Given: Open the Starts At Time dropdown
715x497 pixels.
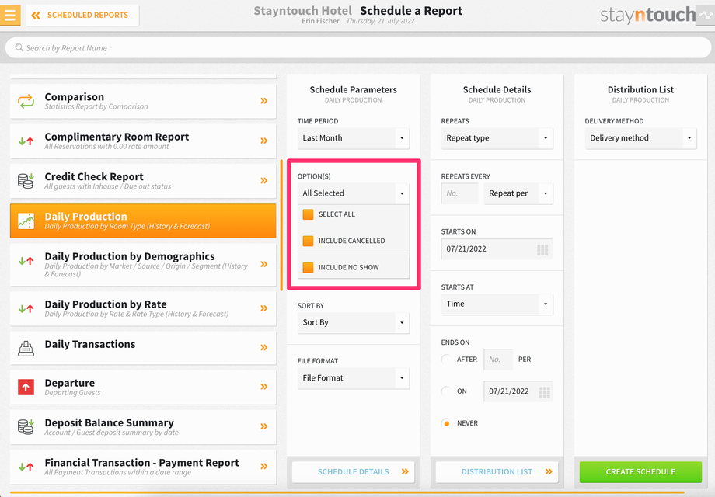Looking at the screenshot, I should tap(497, 304).
